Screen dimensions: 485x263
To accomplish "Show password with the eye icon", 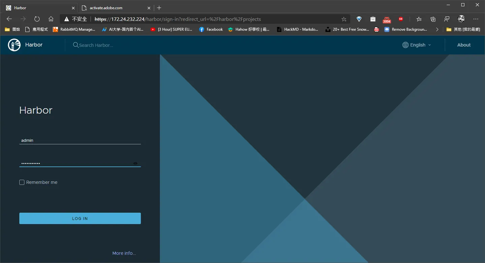I will 135,163.
